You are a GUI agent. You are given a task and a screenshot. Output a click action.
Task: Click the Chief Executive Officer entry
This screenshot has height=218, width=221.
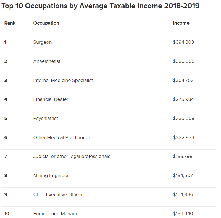[58, 194]
